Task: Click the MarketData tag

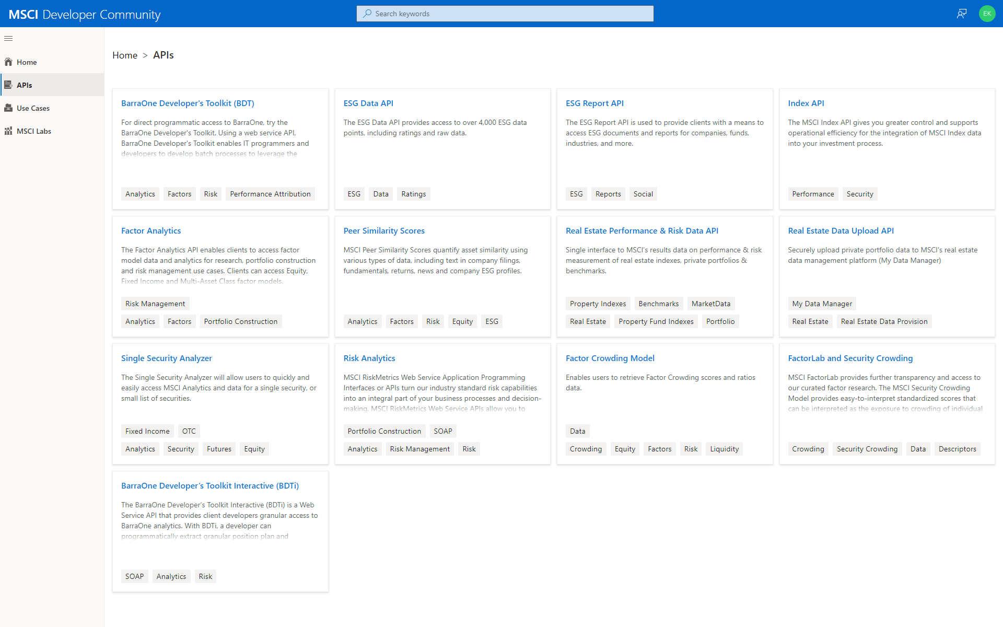Action: pyautogui.click(x=711, y=304)
